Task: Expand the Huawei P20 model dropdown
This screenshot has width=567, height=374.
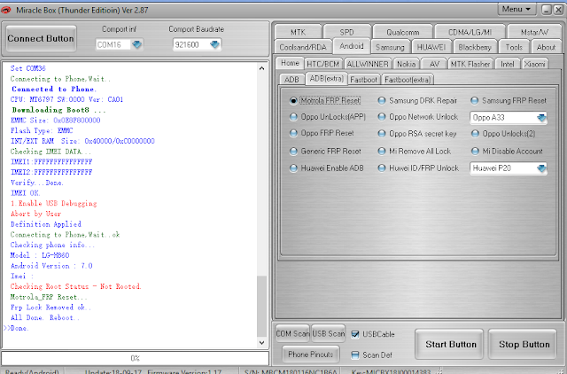Action: click(541, 168)
